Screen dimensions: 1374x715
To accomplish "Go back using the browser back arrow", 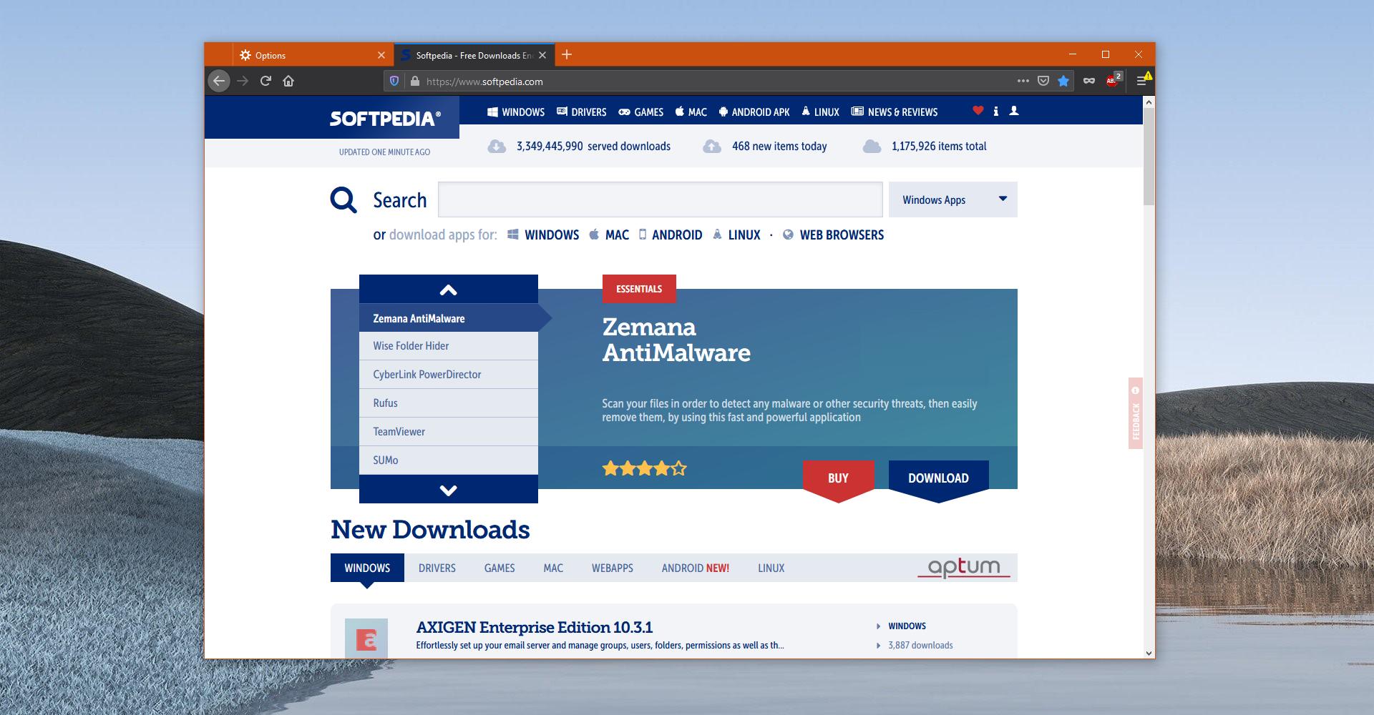I will [x=219, y=81].
